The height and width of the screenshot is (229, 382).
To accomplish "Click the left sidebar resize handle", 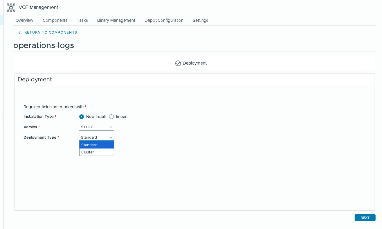I will pyautogui.click(x=3, y=118).
